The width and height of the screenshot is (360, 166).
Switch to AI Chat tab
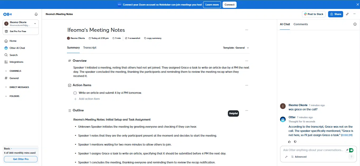(x=285, y=24)
